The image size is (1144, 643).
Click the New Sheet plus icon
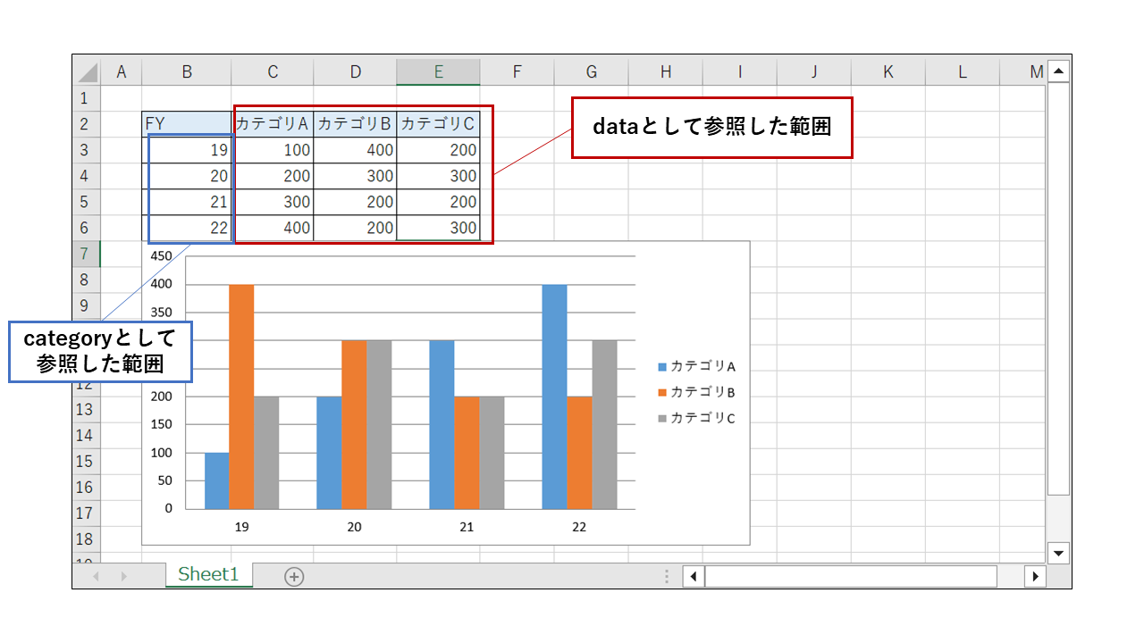tap(293, 575)
